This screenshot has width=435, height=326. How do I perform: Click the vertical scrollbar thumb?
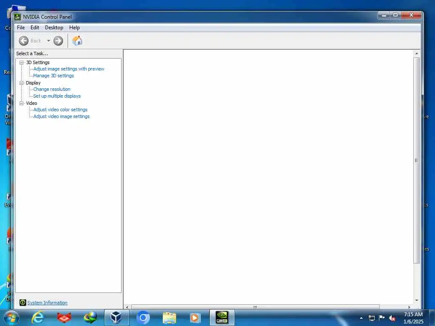(x=416, y=160)
